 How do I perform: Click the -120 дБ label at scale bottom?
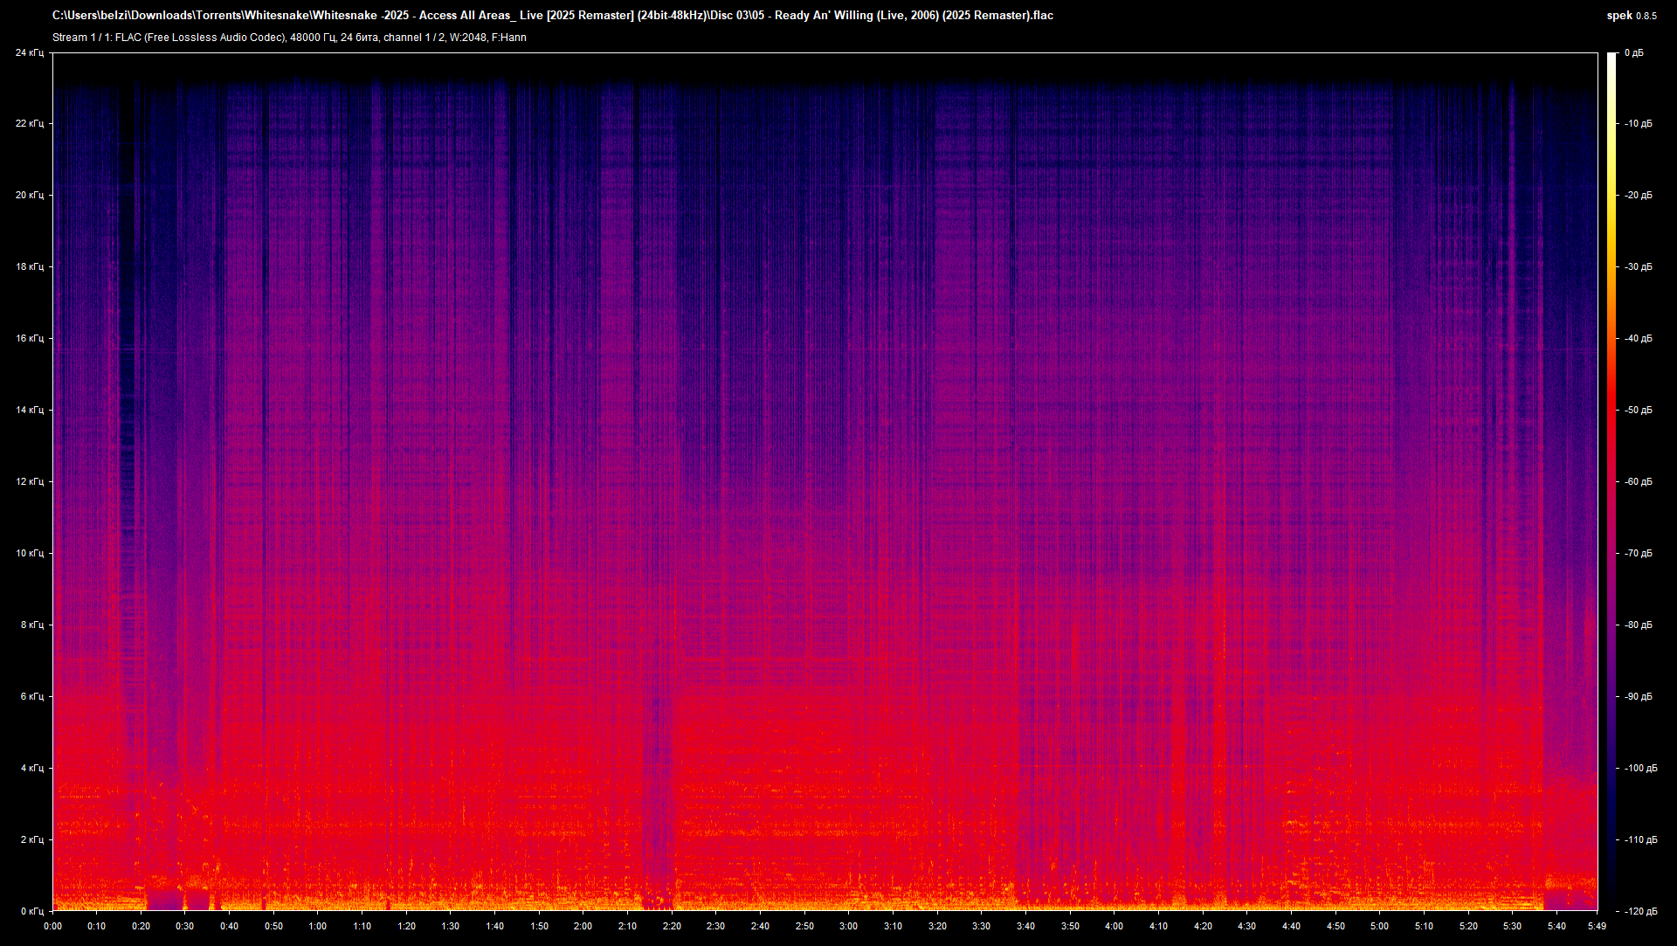click(1640, 911)
